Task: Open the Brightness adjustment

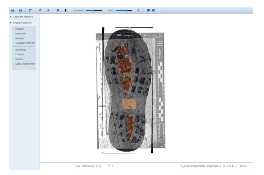Action: coord(21,50)
